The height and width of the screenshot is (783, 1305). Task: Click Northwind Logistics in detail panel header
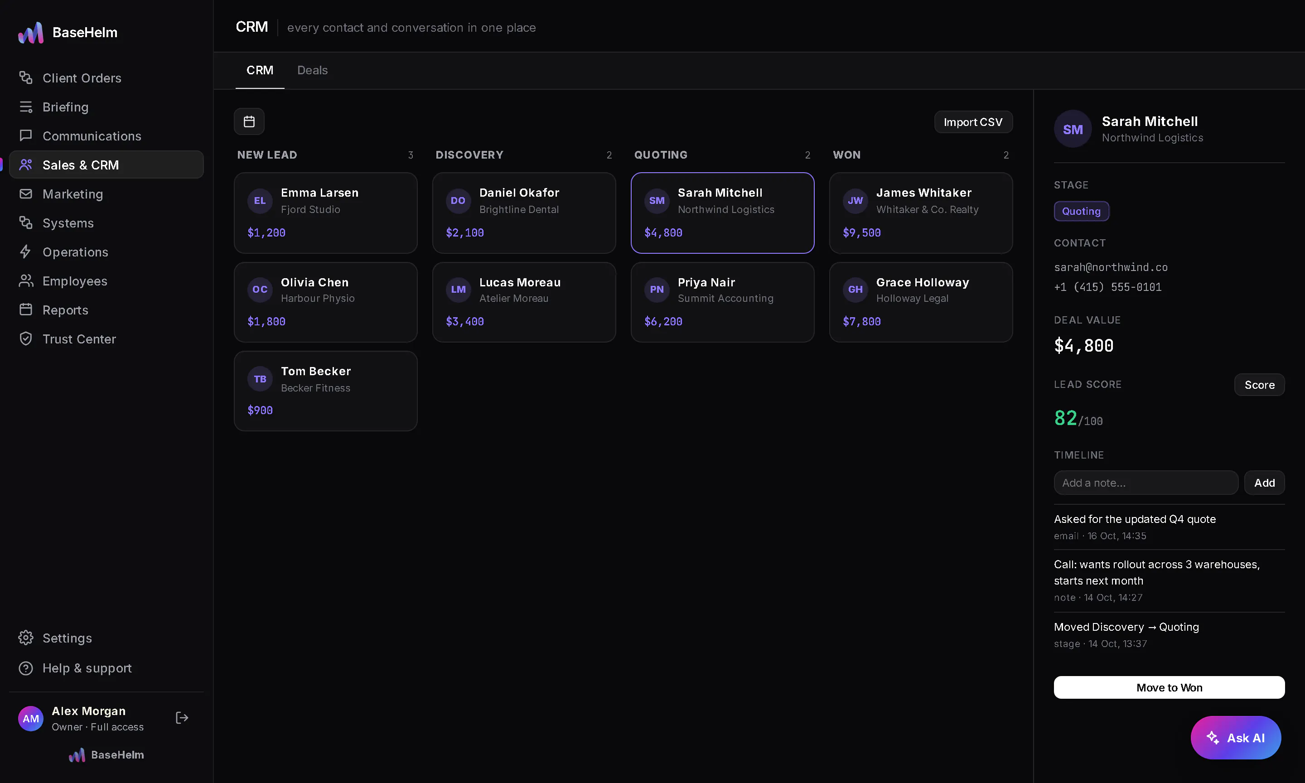coord(1153,138)
